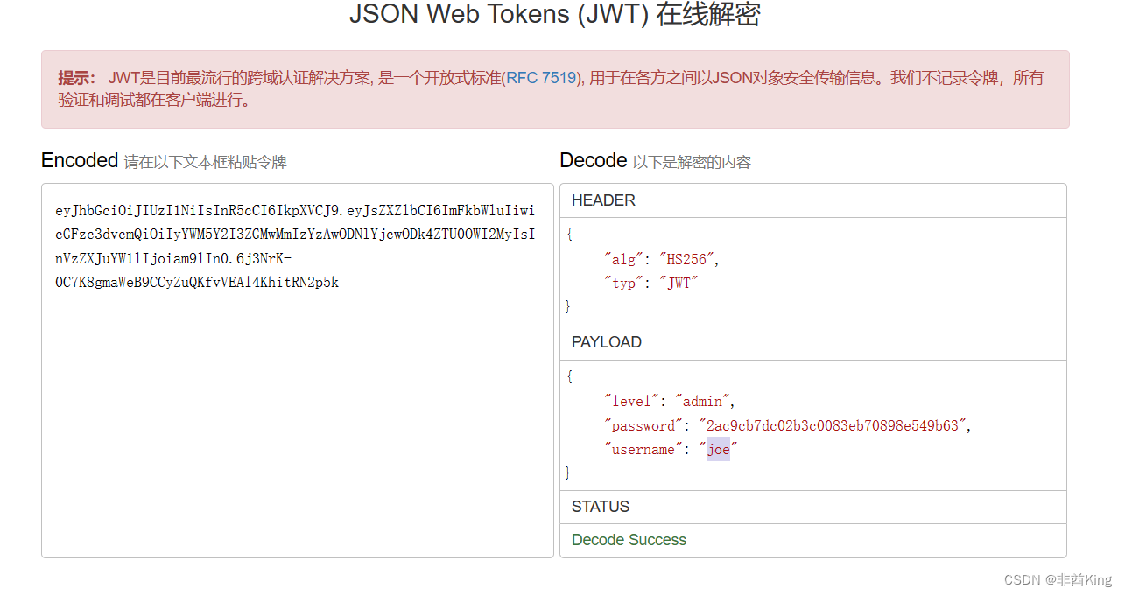Click the 请在以下文本框粘贴令牌 hint text
This screenshot has width=1125, height=596.
point(207,163)
